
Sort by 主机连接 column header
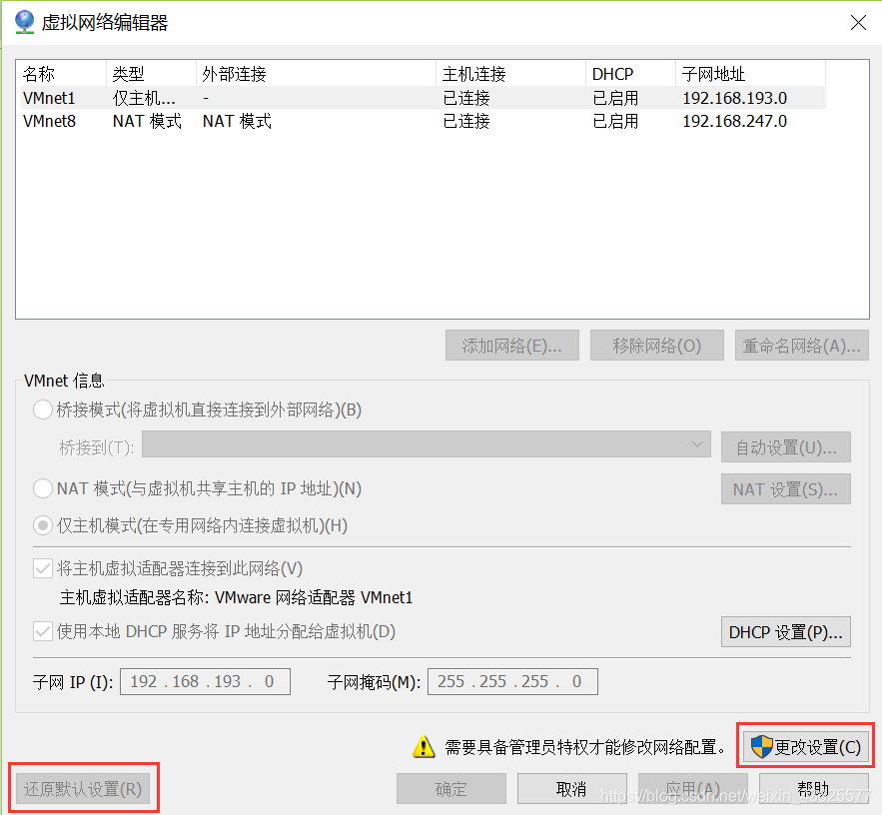point(510,74)
